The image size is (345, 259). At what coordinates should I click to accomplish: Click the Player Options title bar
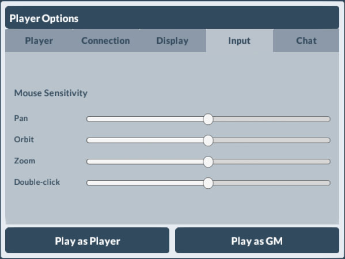pyautogui.click(x=172, y=18)
